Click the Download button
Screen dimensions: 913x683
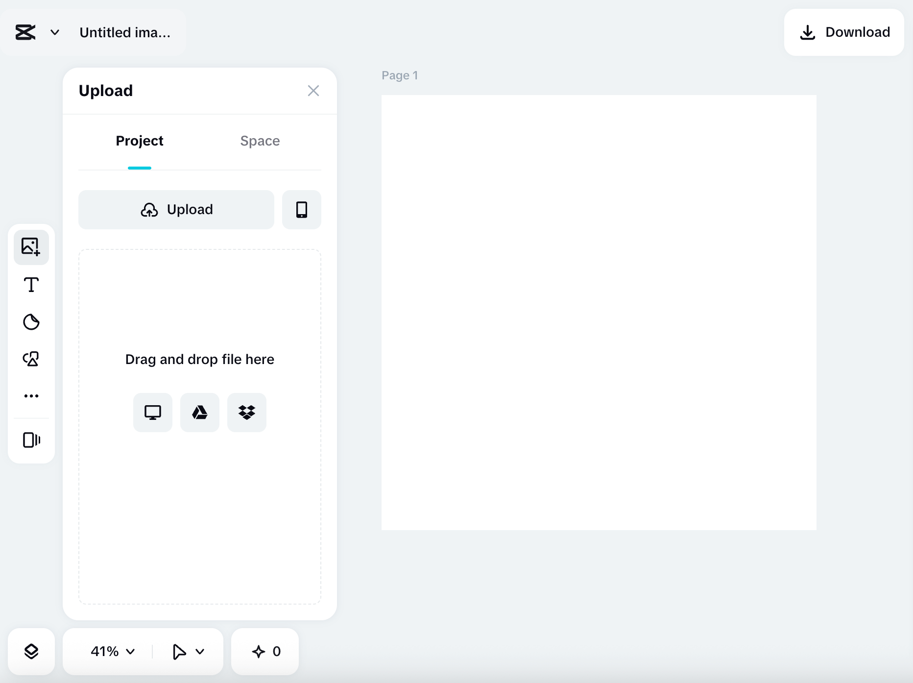click(x=844, y=32)
